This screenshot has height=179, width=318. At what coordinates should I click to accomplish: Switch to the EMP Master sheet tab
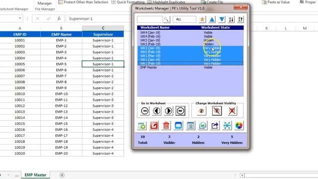35,175
